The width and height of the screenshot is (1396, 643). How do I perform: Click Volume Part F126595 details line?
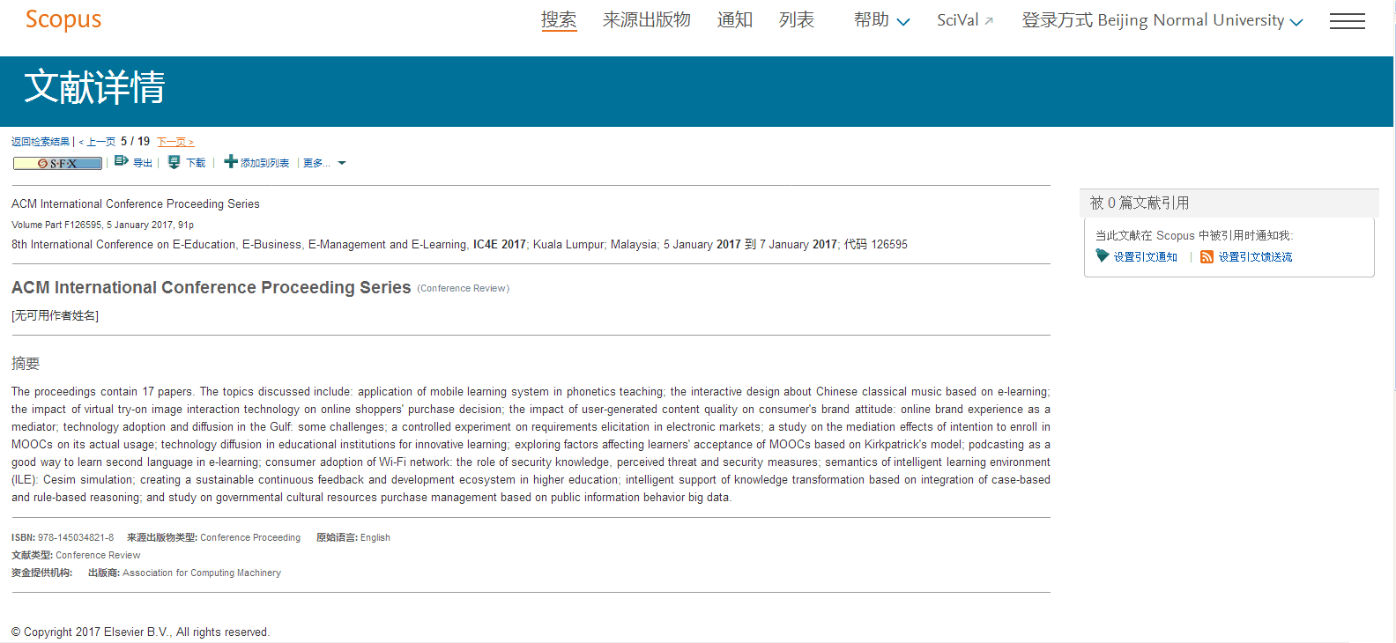click(x=102, y=225)
